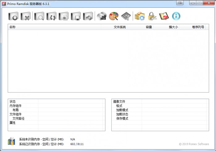The image size is (216, 151).
Task: Click the N/A unrecognized memory value
Action: coord(73,139)
